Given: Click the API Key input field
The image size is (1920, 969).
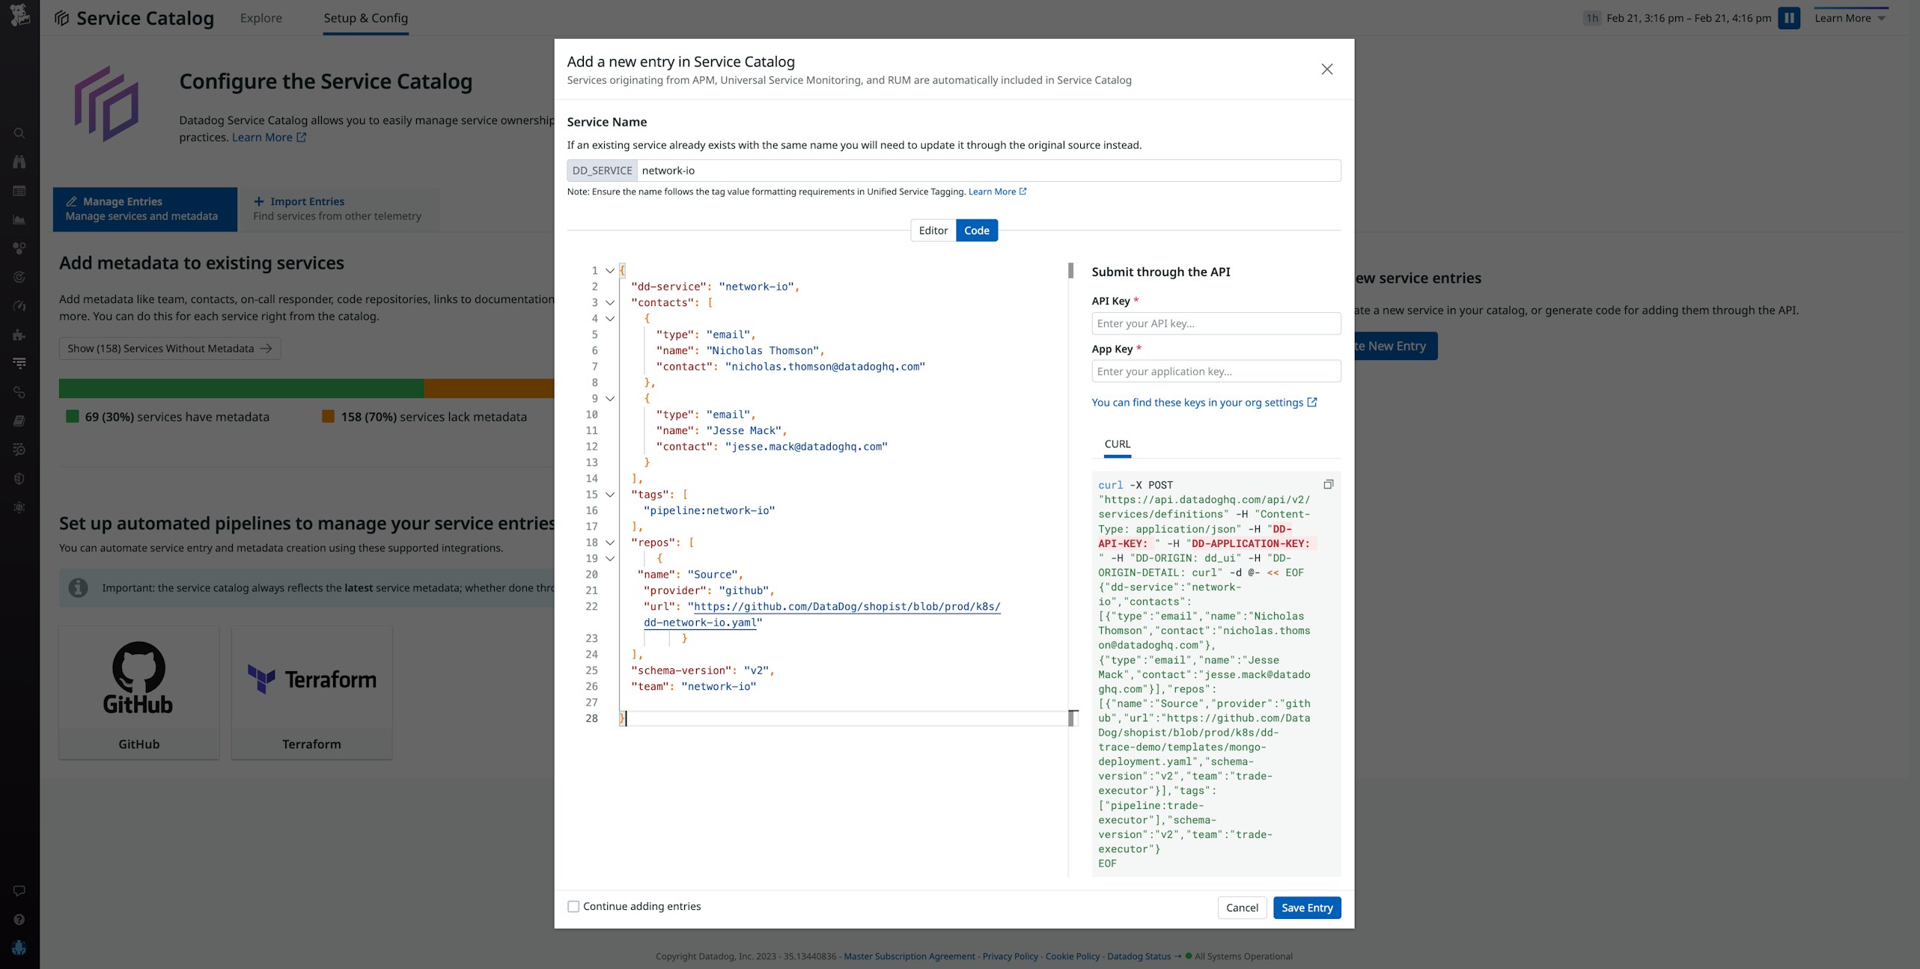Looking at the screenshot, I should pos(1216,323).
